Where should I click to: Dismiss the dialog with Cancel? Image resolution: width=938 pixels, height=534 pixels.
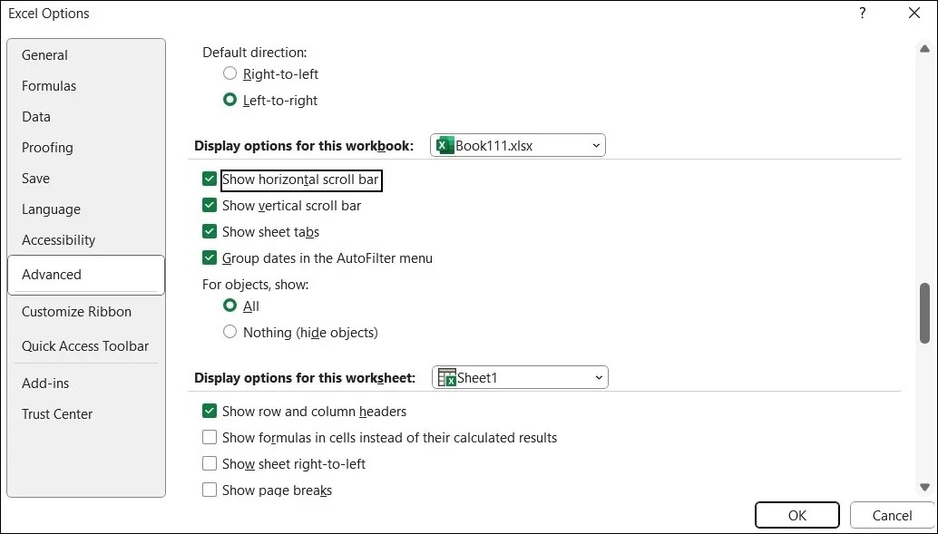click(x=891, y=515)
